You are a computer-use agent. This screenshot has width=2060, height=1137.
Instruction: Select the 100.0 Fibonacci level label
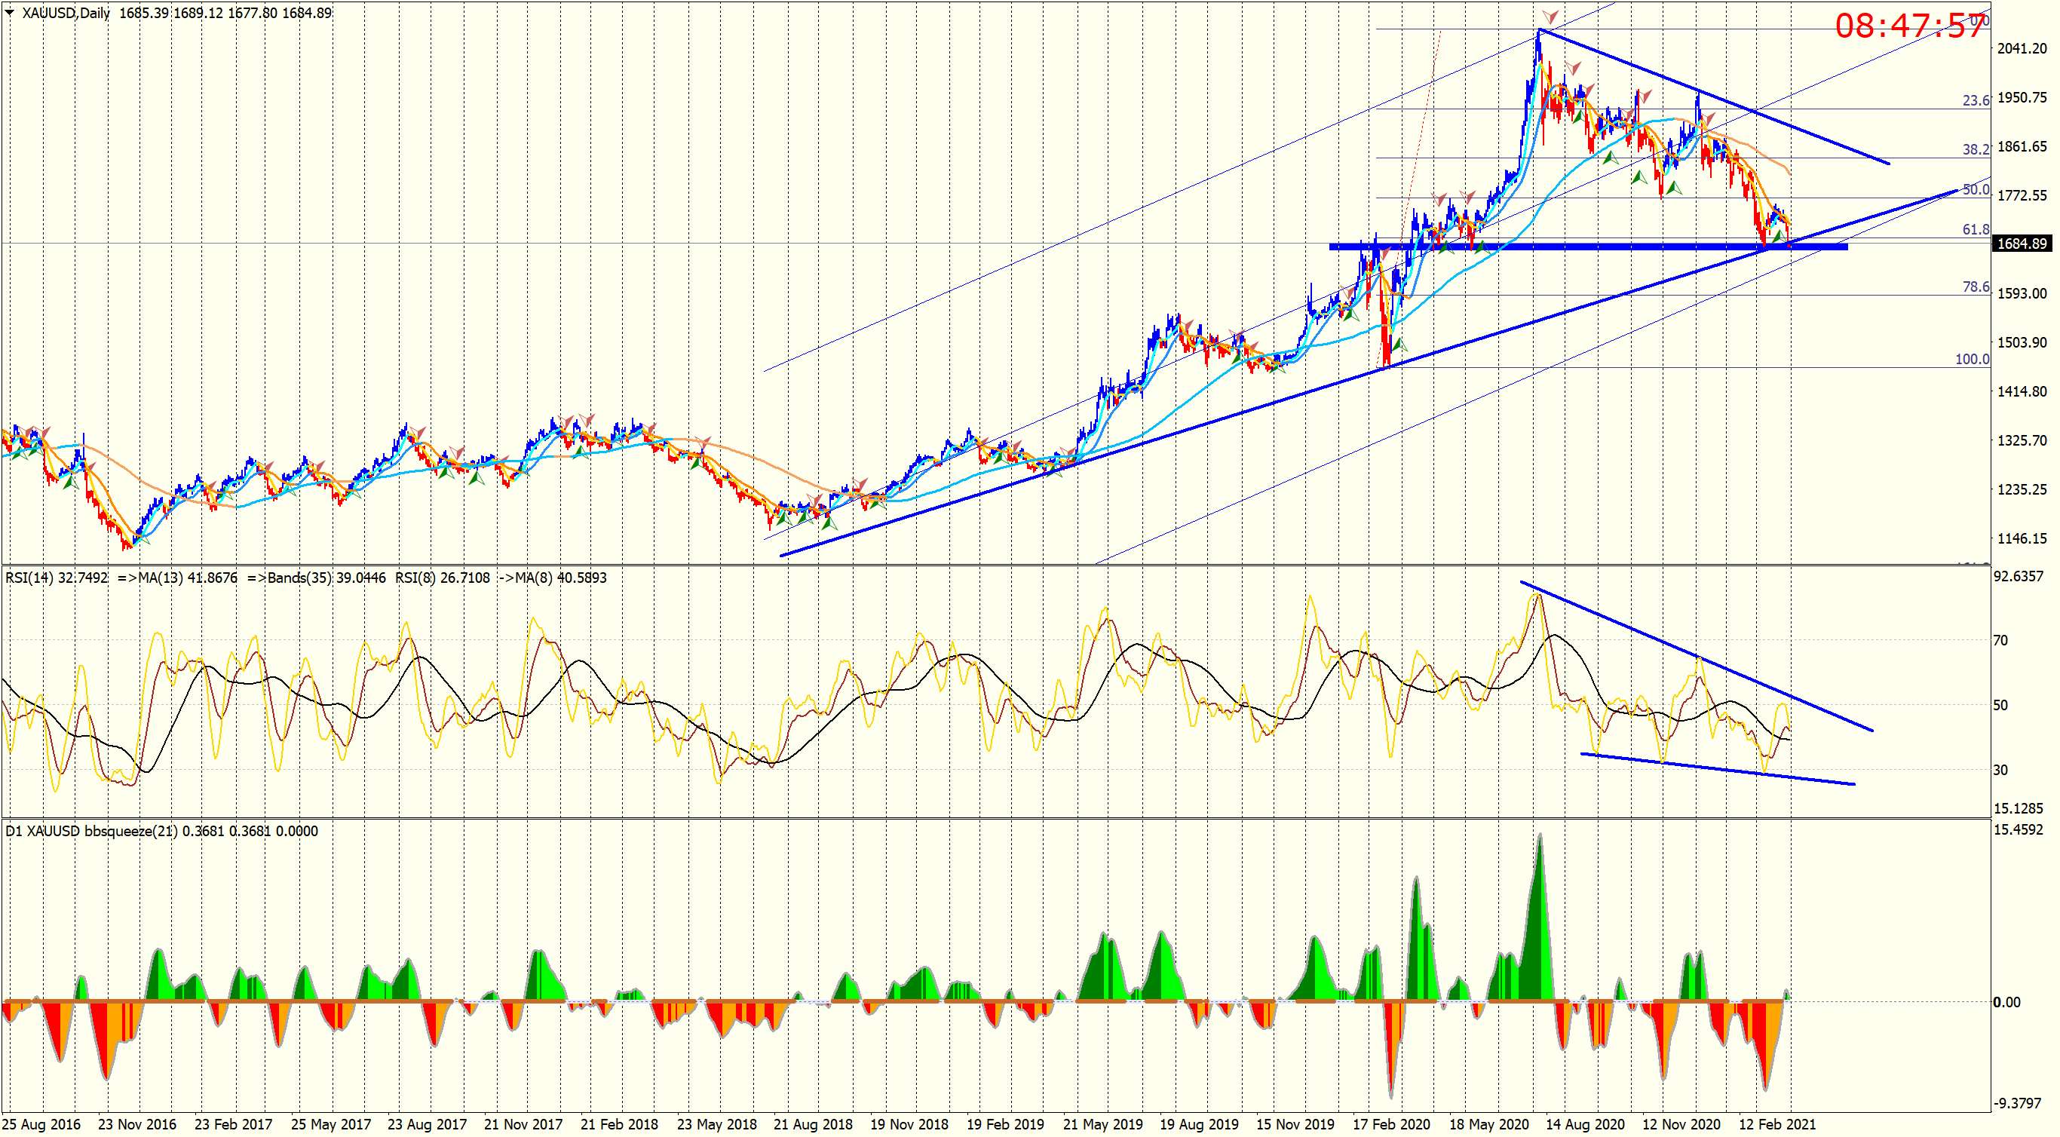[1972, 359]
